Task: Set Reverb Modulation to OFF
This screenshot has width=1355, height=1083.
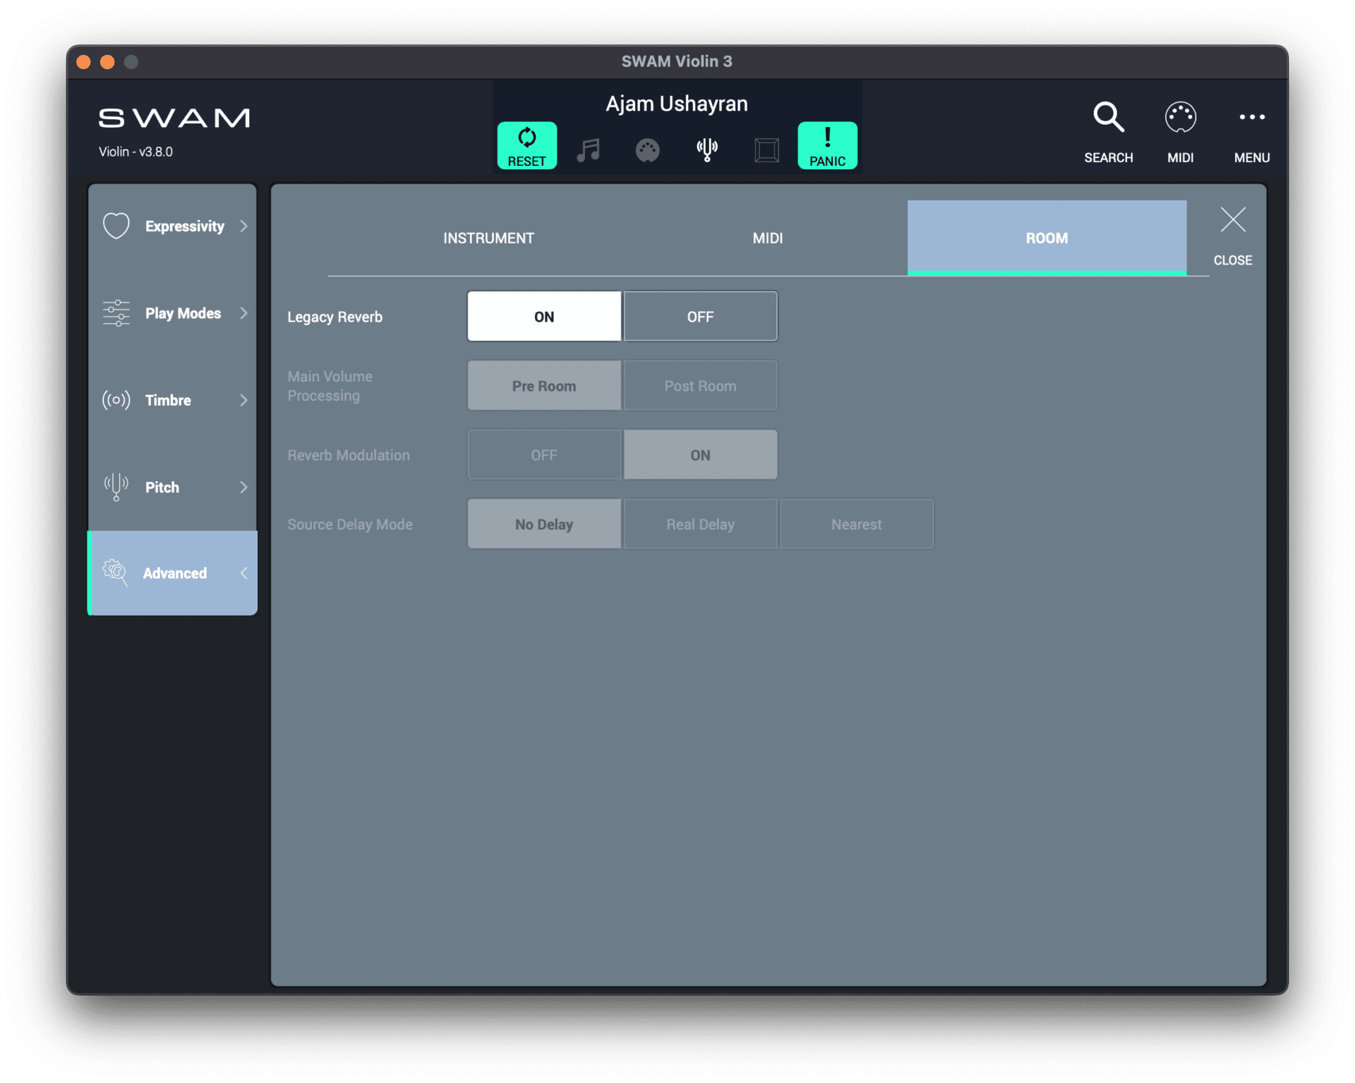Action: (543, 454)
